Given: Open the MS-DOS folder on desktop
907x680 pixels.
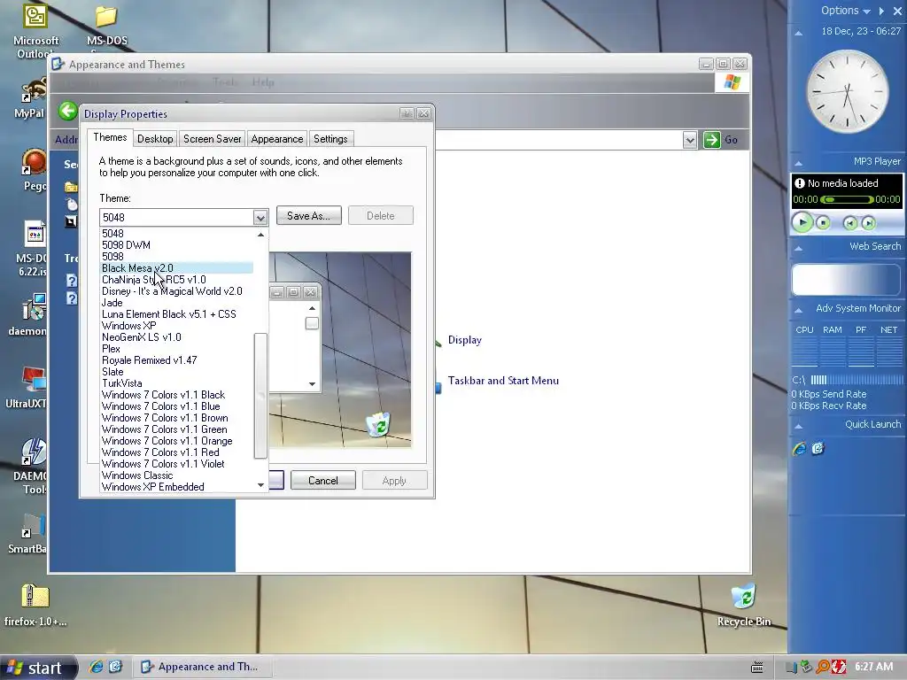Looking at the screenshot, I should tap(106, 18).
